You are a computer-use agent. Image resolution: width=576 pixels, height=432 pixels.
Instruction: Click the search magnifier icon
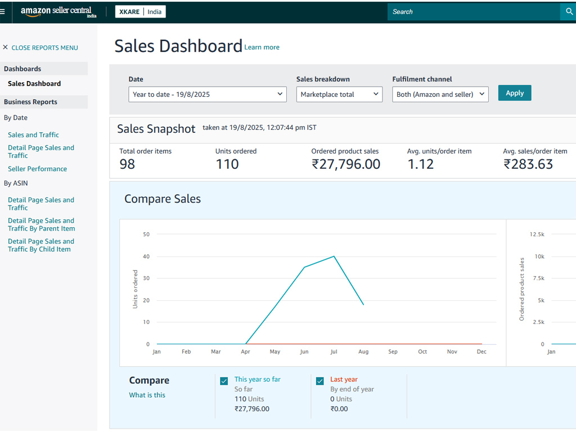tap(569, 12)
